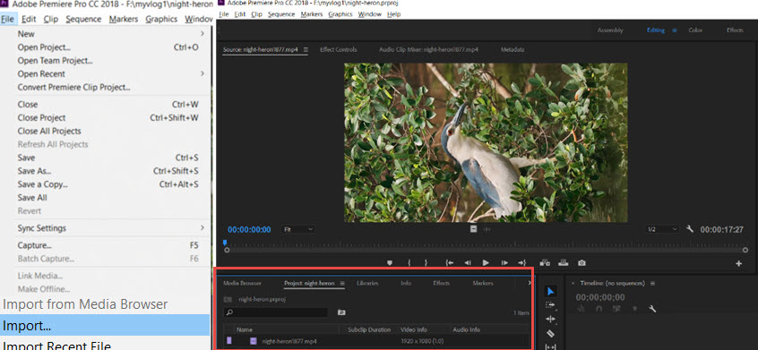The image size is (758, 350).
Task: Toggle Snap magnet in the Timeline panel
Action: pos(599,309)
